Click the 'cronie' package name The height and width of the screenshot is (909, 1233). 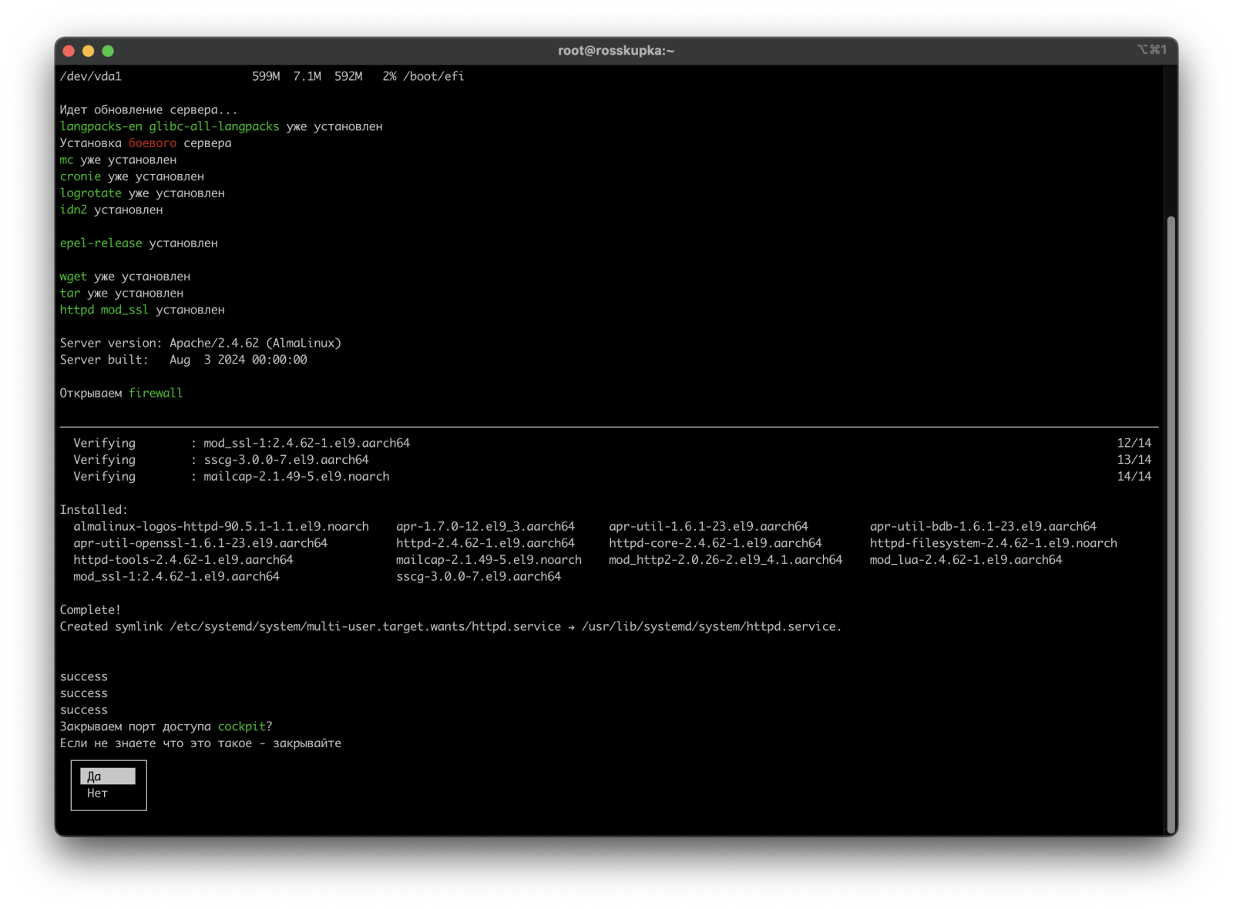click(80, 176)
